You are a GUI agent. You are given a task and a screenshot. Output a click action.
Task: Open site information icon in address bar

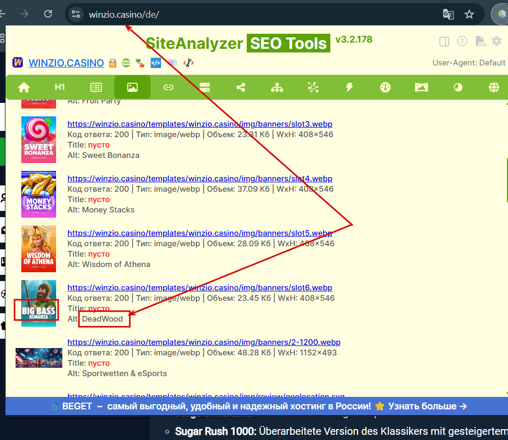pyautogui.click(x=76, y=14)
